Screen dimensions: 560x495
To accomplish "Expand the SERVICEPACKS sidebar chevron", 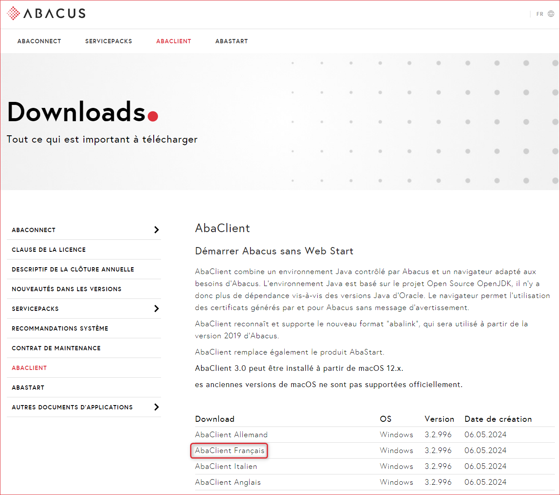I will click(x=156, y=309).
